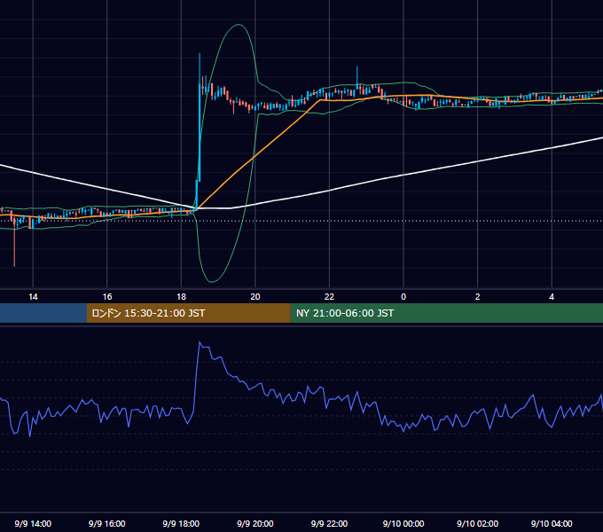
Task: Click the 9/10 04:00 time label
Action: 552,523
